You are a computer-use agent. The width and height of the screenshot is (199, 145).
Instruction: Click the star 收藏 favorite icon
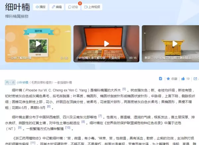click(x=168, y=79)
